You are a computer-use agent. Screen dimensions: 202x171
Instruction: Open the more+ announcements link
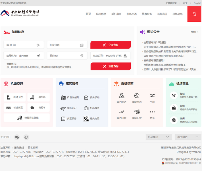(194, 32)
